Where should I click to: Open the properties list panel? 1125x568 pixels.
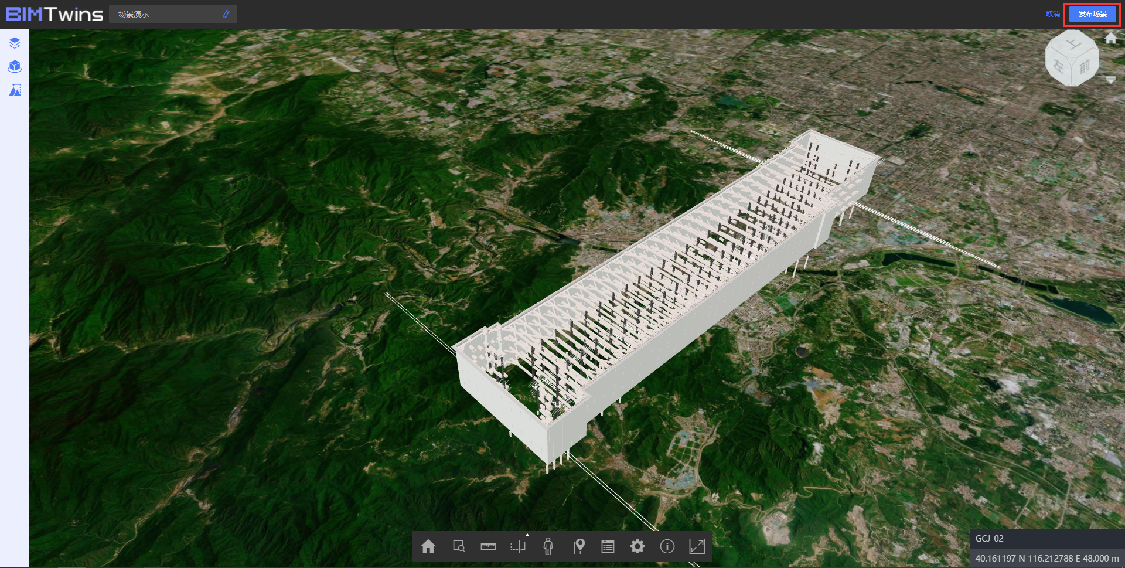pos(608,546)
